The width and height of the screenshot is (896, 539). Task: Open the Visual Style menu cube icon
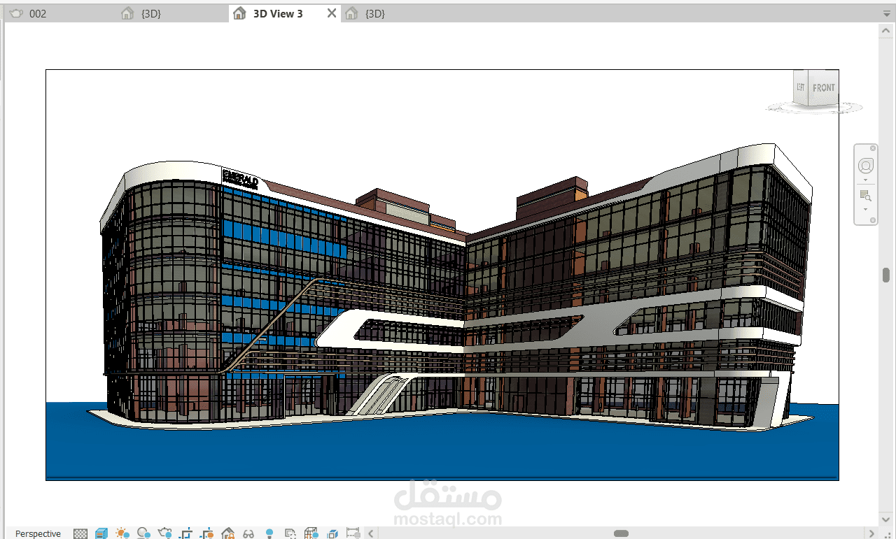101,533
